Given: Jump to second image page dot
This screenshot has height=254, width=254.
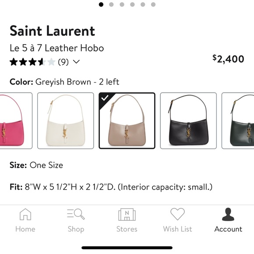Looking at the screenshot, I should 111,4.
